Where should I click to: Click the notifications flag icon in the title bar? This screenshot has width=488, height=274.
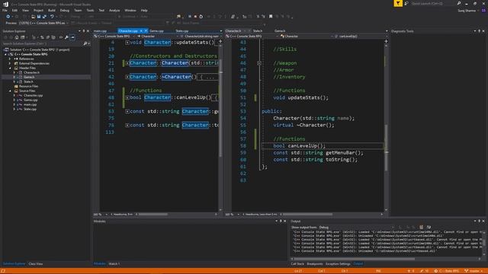tap(398, 3)
